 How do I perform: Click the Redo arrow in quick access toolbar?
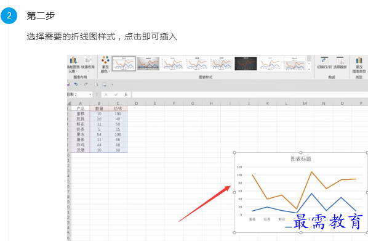tap(86, 84)
